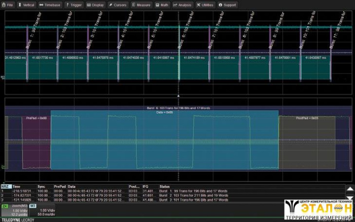Click the NRZ table label
The width and height of the screenshot is (355, 222).
tap(6, 187)
